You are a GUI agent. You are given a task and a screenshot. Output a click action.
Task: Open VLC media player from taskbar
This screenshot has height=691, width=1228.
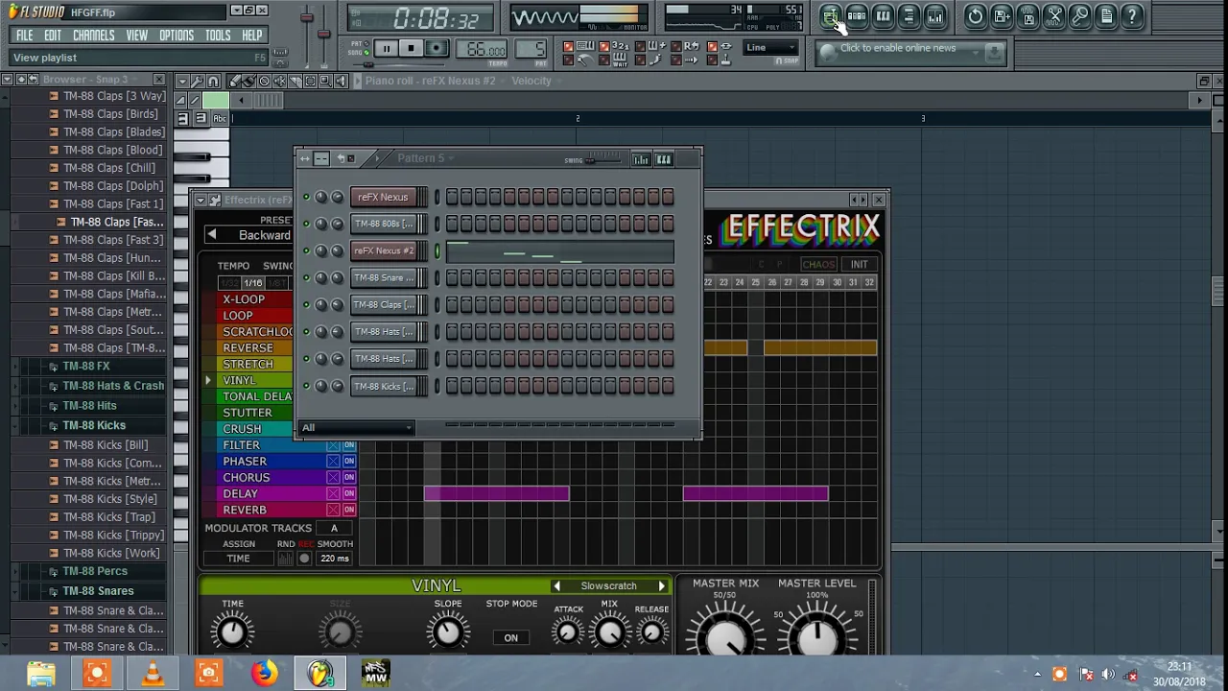pos(153,673)
